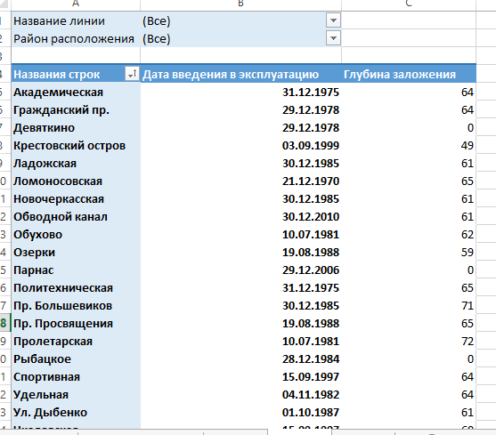Click the highlighted row header for Пр. Просвящения
Viewport: 496px width, 435px height.
pos(4,324)
